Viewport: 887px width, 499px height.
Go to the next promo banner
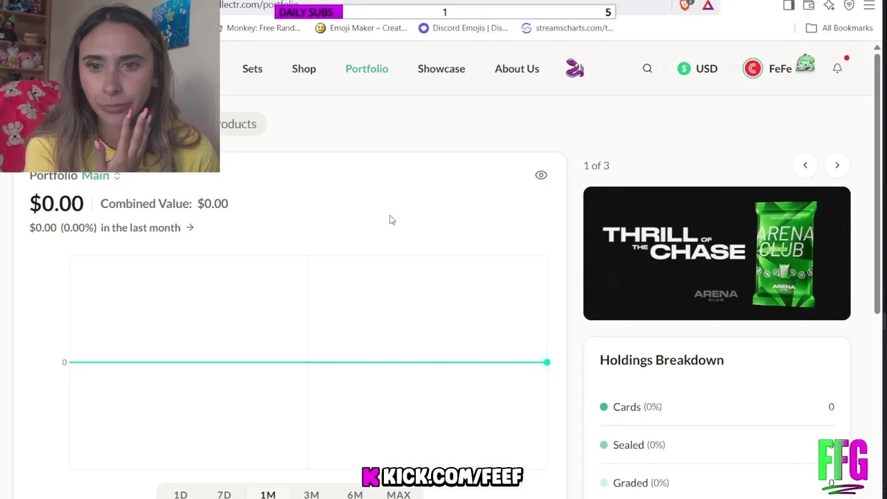pos(837,166)
